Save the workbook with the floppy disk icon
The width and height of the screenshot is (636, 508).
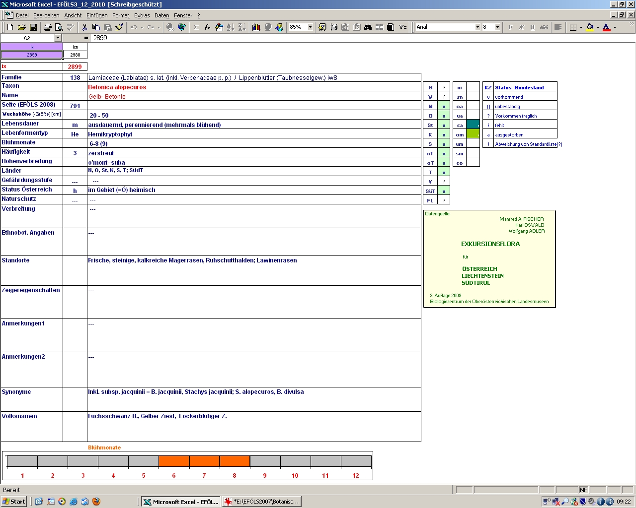(x=33, y=27)
